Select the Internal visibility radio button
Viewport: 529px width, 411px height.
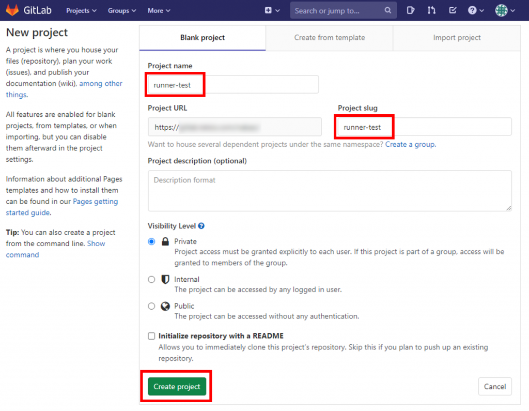151,279
